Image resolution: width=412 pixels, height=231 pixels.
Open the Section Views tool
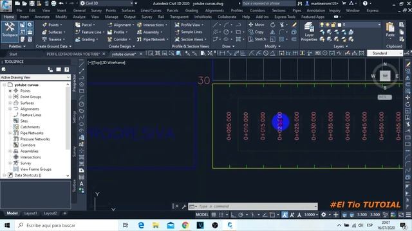pyautogui.click(x=191, y=39)
